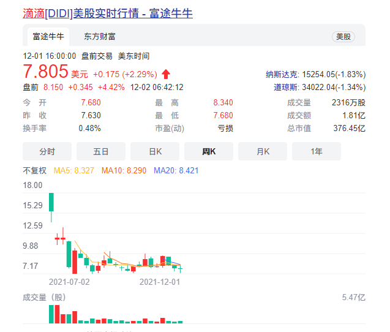Click the 昨收 previous close 7.630
Image resolution: width=390 pixels, height=332 pixels.
[91, 116]
